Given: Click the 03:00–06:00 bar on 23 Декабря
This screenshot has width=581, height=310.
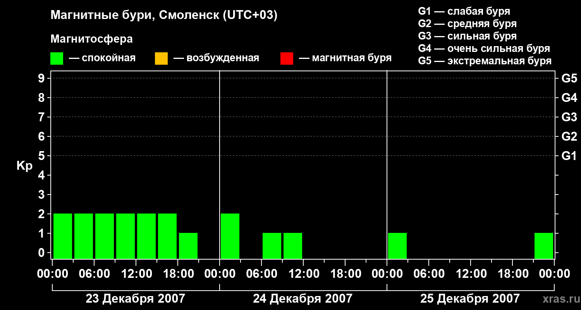Looking at the screenshot, I should 84,236.
